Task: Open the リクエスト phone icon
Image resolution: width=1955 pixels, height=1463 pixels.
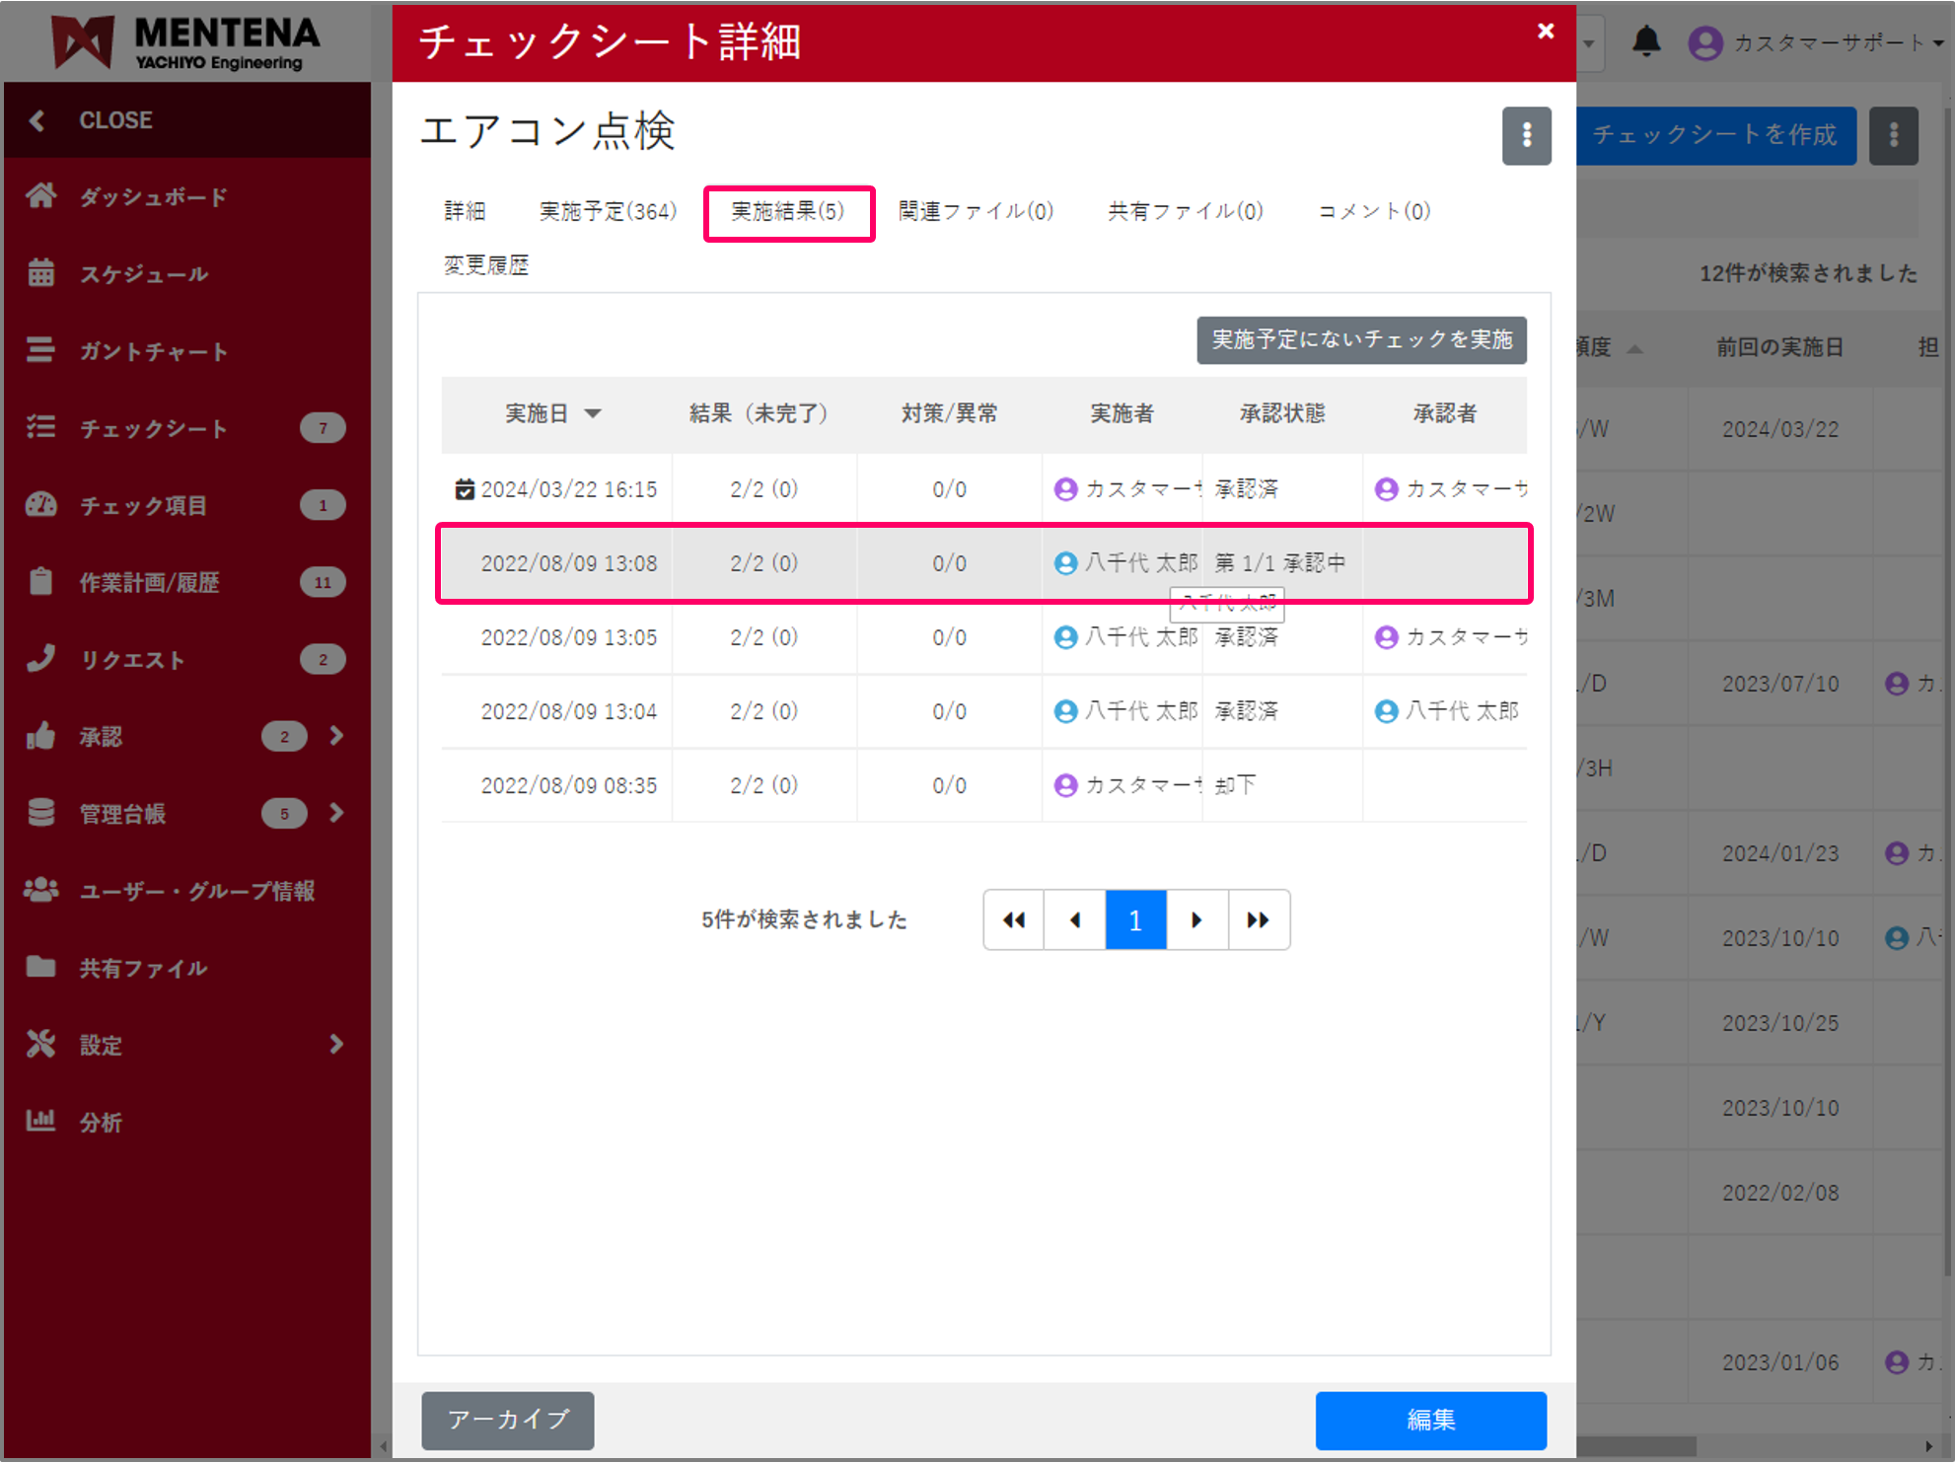Action: point(41,659)
